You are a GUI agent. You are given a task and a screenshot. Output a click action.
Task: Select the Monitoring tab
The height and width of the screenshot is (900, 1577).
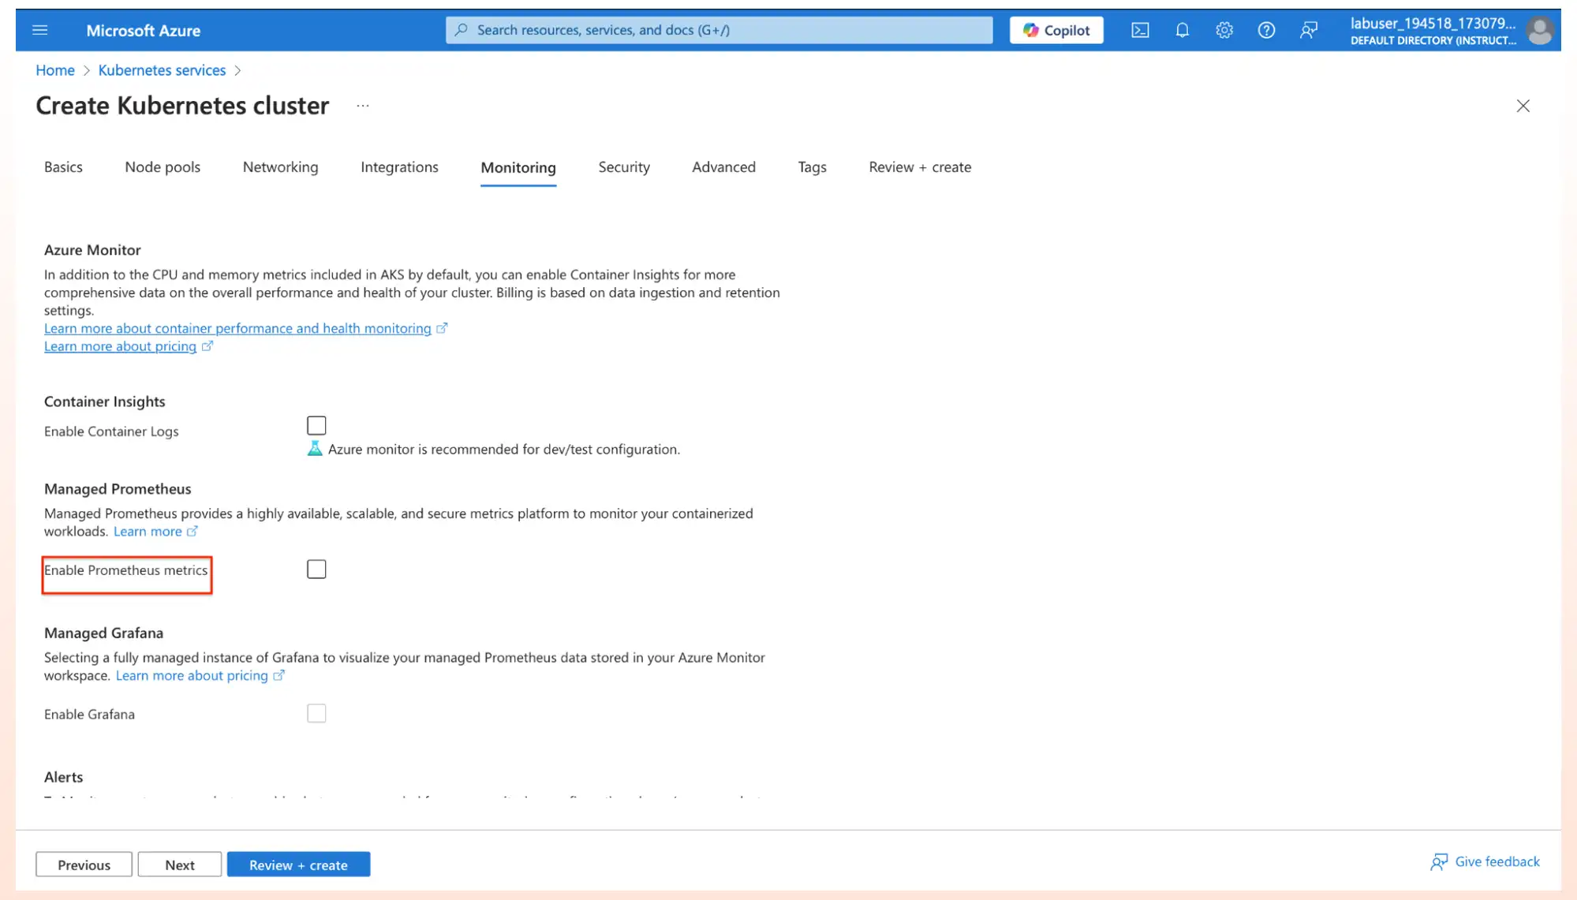tap(518, 167)
